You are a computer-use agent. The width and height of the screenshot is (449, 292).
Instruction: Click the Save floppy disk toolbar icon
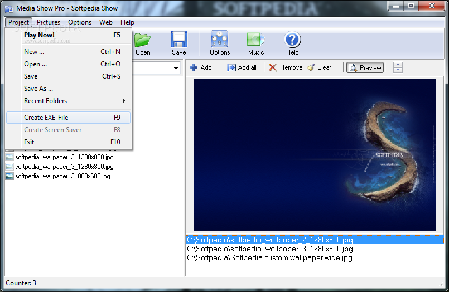click(x=179, y=39)
